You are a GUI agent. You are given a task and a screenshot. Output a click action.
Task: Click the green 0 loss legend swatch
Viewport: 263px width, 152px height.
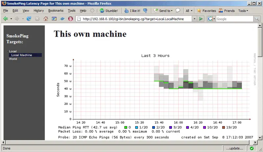point(126,127)
